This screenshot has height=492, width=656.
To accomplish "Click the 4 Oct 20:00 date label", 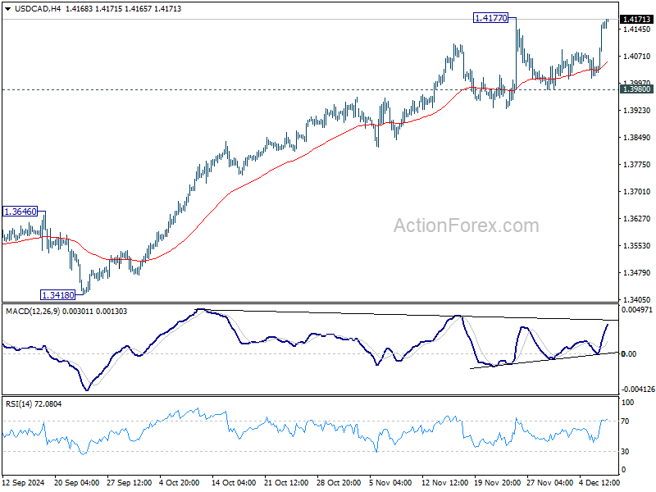I will (x=179, y=483).
